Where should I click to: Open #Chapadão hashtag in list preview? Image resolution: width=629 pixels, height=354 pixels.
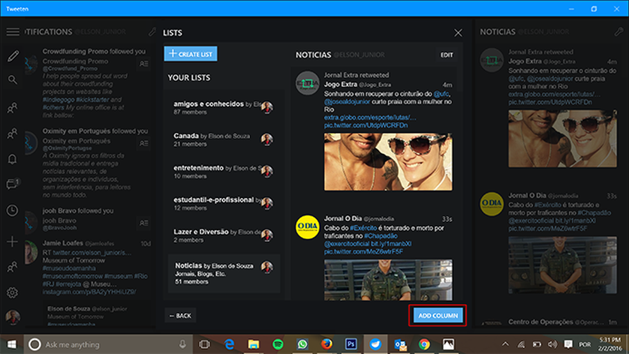(x=381, y=236)
